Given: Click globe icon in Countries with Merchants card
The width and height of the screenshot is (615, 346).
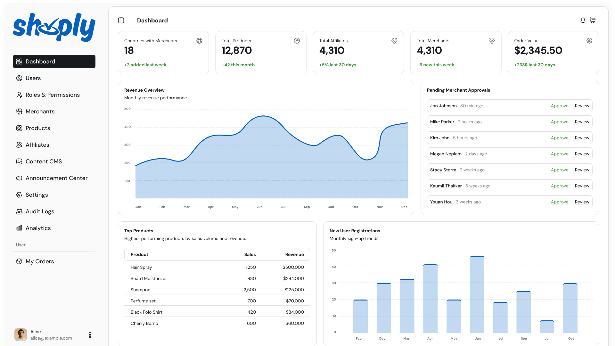Looking at the screenshot, I should click(x=199, y=41).
